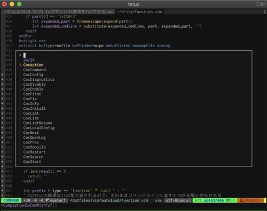The image size is (267, 211).
Task: Select CocAction in the fzf list
Action: point(33,65)
